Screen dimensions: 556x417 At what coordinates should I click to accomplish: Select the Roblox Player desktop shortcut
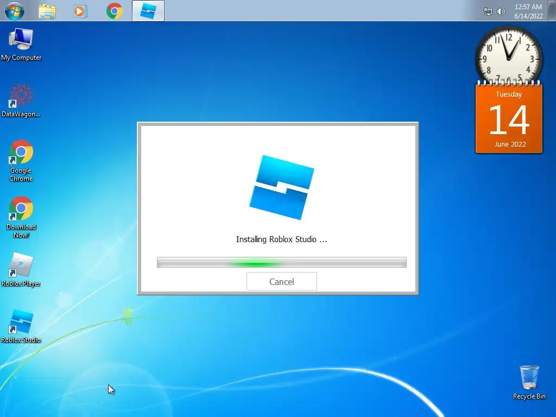[x=21, y=270]
